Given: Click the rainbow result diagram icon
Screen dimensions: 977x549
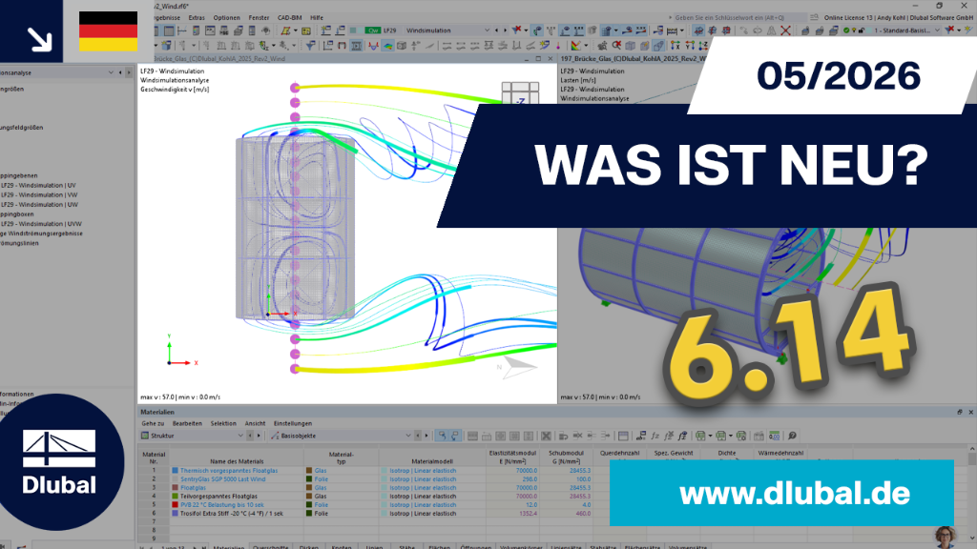Looking at the screenshot, I should [x=576, y=46].
